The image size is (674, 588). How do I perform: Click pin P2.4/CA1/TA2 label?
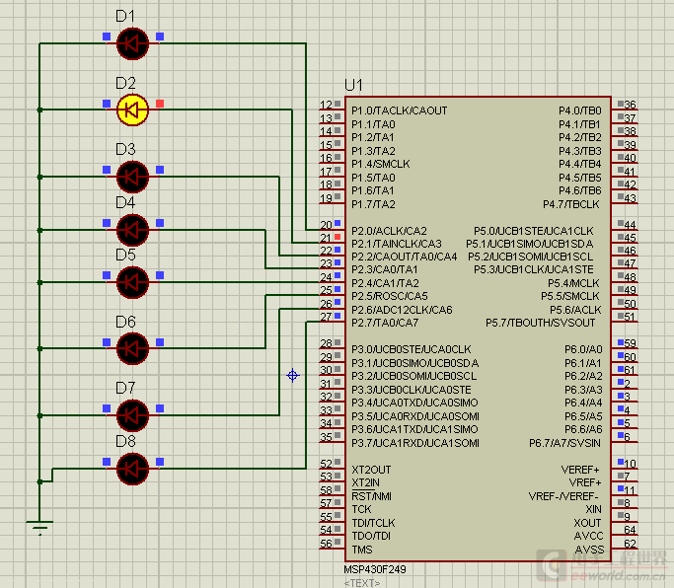click(x=385, y=283)
